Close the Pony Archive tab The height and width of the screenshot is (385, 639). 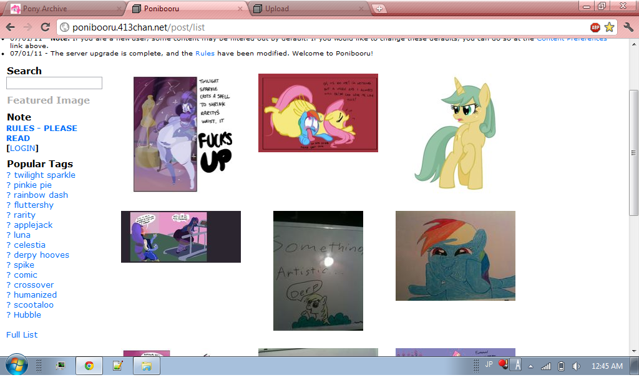pos(119,9)
